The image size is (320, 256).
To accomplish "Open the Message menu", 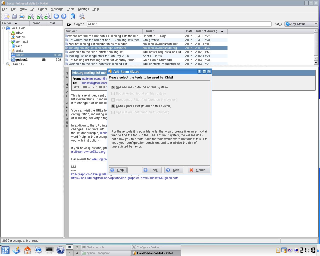I will coord(57,9).
